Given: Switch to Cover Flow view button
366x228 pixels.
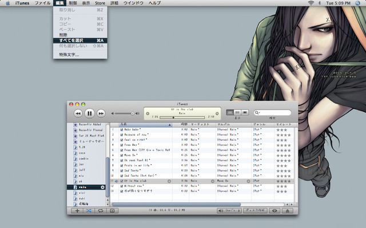Looking at the screenshot, I should pos(245,113).
